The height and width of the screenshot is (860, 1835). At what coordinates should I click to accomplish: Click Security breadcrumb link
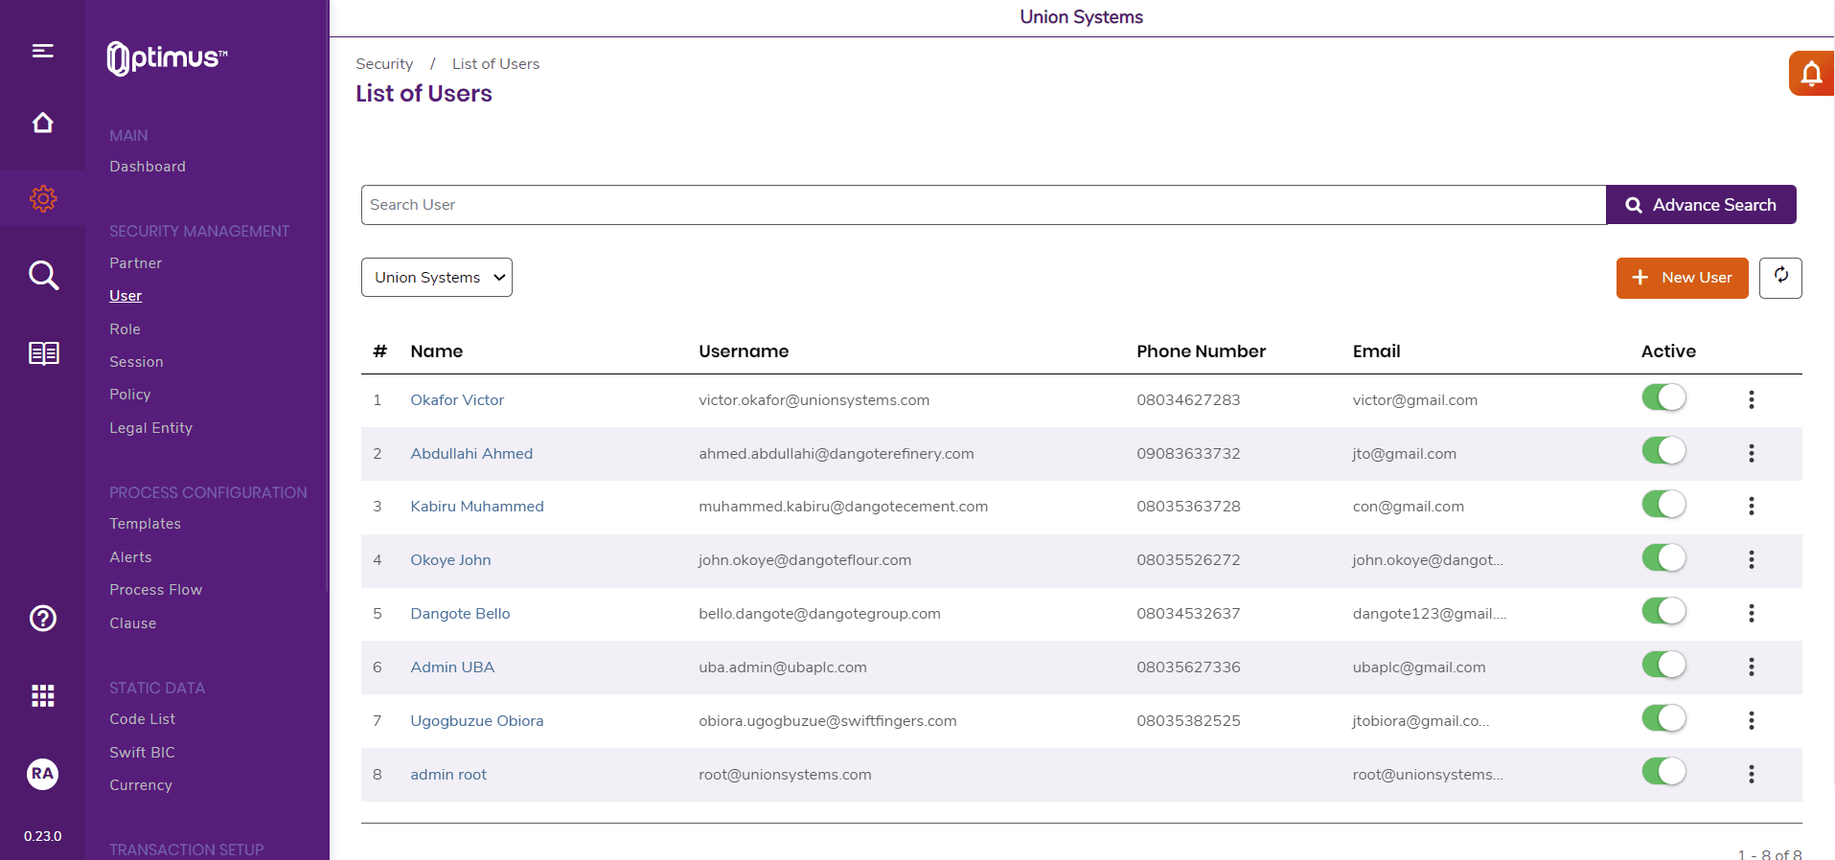coord(384,64)
